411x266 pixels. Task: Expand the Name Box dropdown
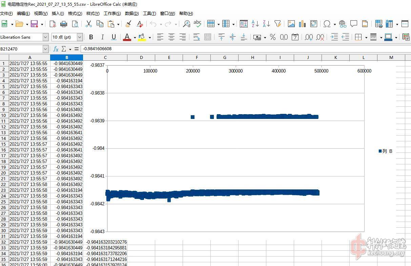click(46, 49)
